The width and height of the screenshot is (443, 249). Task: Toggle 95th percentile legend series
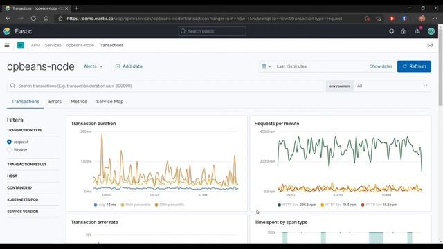pyautogui.click(x=136, y=205)
